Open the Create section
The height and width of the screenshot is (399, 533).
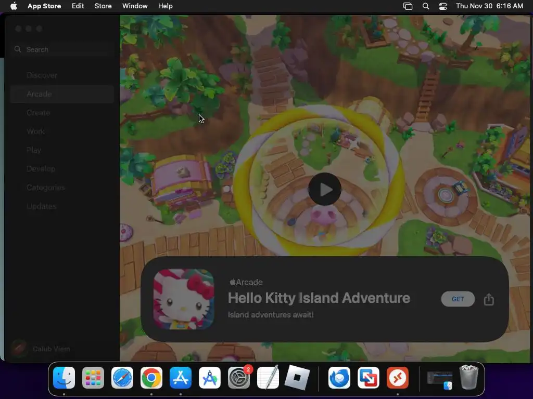pos(39,113)
